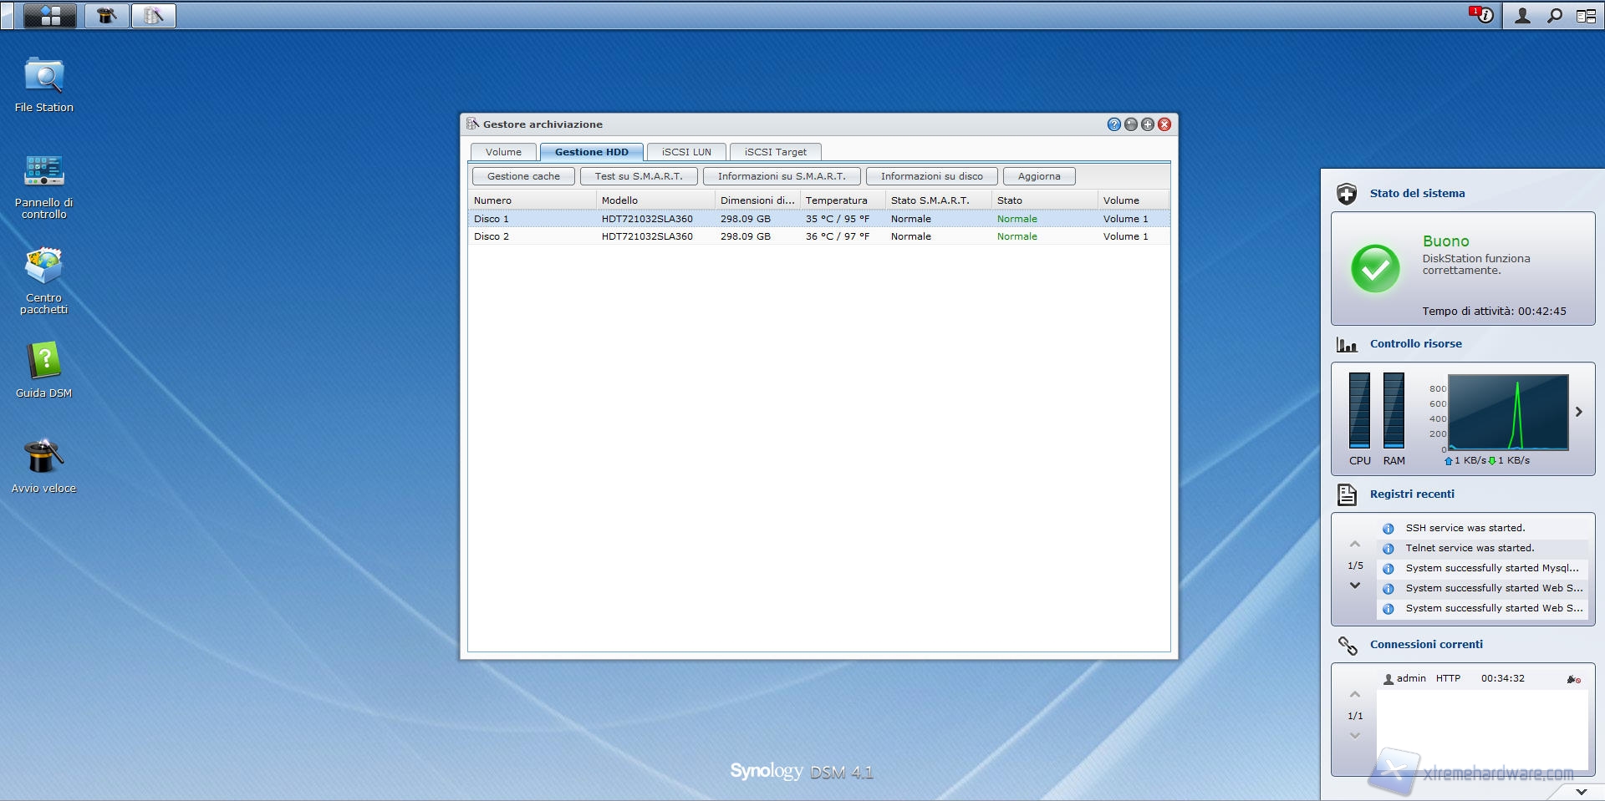Open the File Station desktop icon
The image size is (1605, 801).
click(43, 78)
